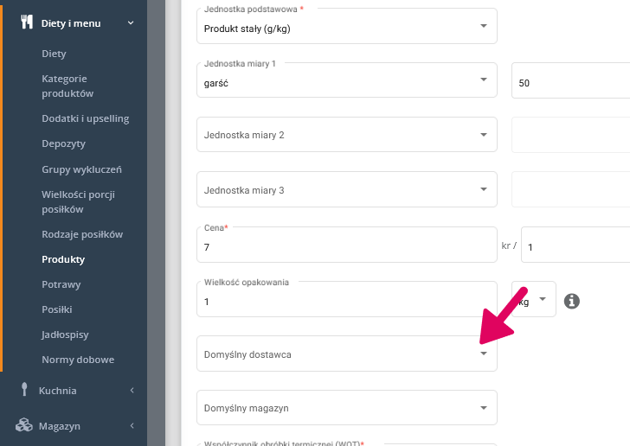Image resolution: width=630 pixels, height=446 pixels.
Task: Go to Potrawy in the sidebar
Action: coord(61,284)
